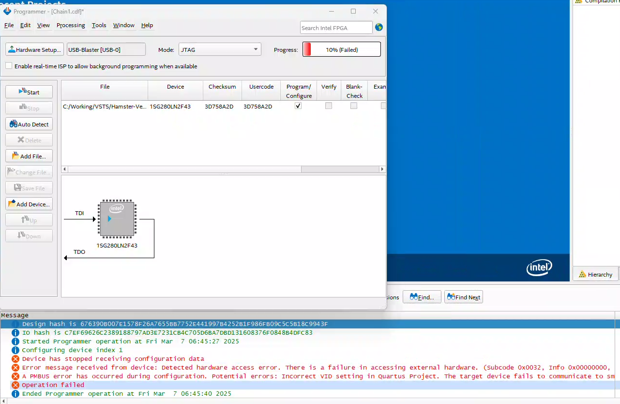Open the View menu
Screen dimensions: 620x404
(x=44, y=25)
